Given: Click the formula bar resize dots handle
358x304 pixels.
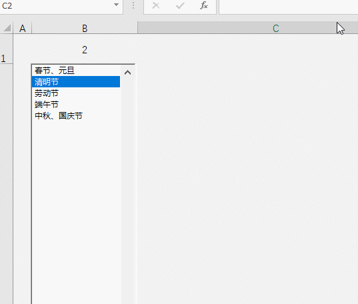Looking at the screenshot, I should pos(133,6).
